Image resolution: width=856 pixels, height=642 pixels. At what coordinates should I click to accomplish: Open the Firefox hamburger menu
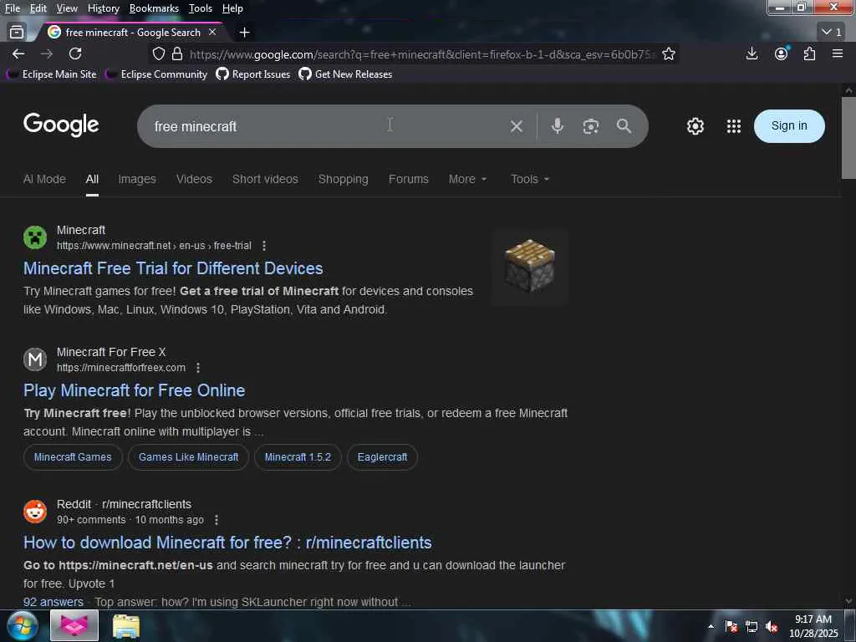point(838,53)
